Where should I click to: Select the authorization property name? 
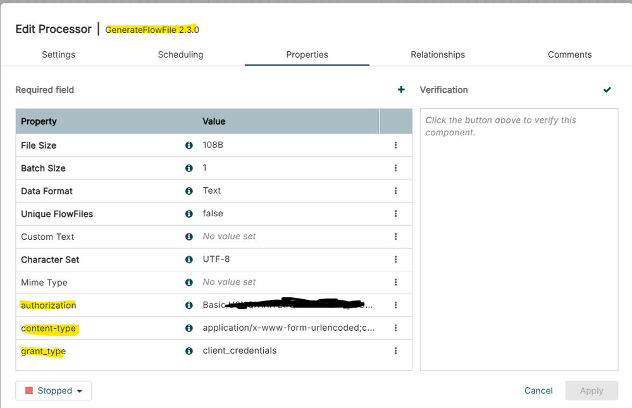(48, 305)
